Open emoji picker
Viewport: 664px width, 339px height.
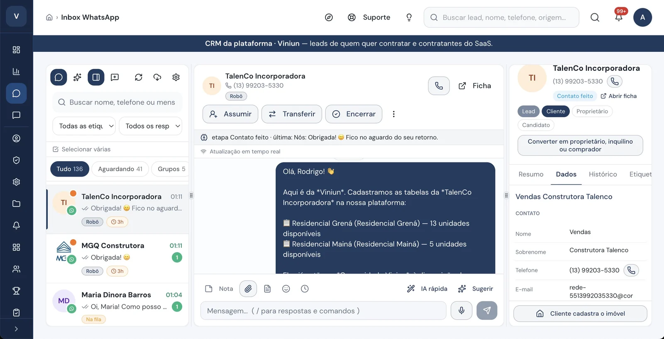pos(286,289)
